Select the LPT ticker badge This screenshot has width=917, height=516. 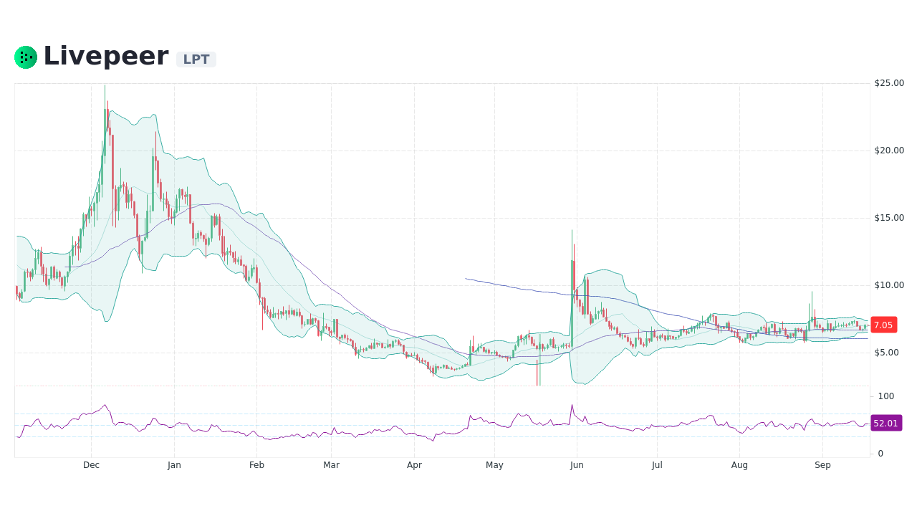click(196, 59)
